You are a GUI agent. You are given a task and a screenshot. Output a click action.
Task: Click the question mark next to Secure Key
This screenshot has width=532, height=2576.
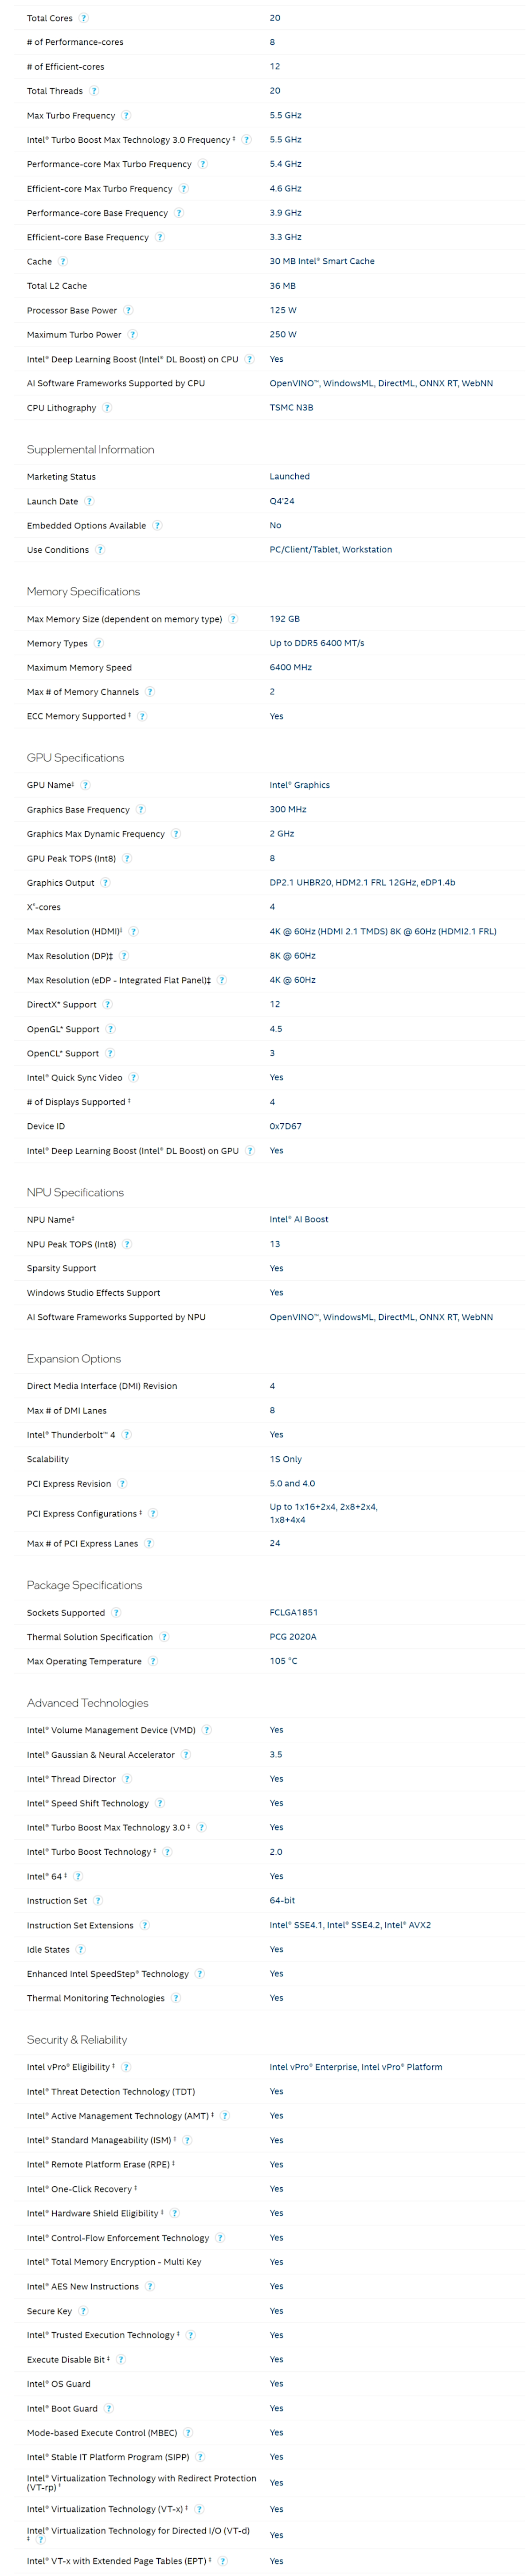click(x=84, y=2311)
